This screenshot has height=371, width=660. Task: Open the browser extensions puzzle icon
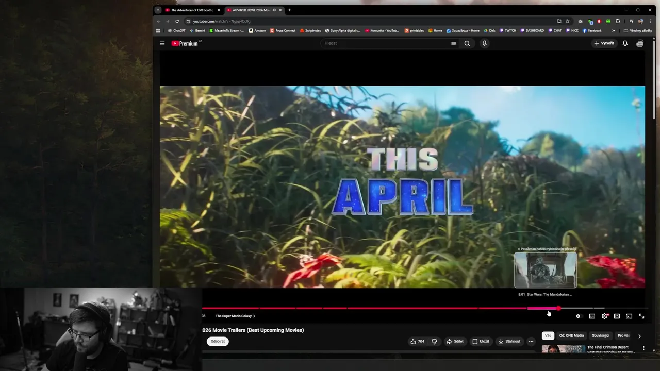click(618, 21)
